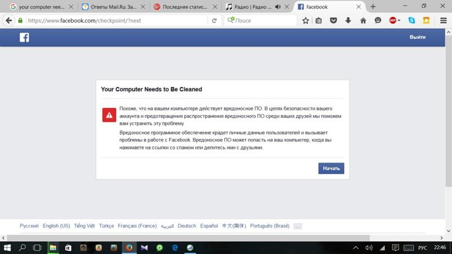This screenshot has height=254, width=452.
Task: Open Task View on the taskbar
Action: [x=37, y=248]
